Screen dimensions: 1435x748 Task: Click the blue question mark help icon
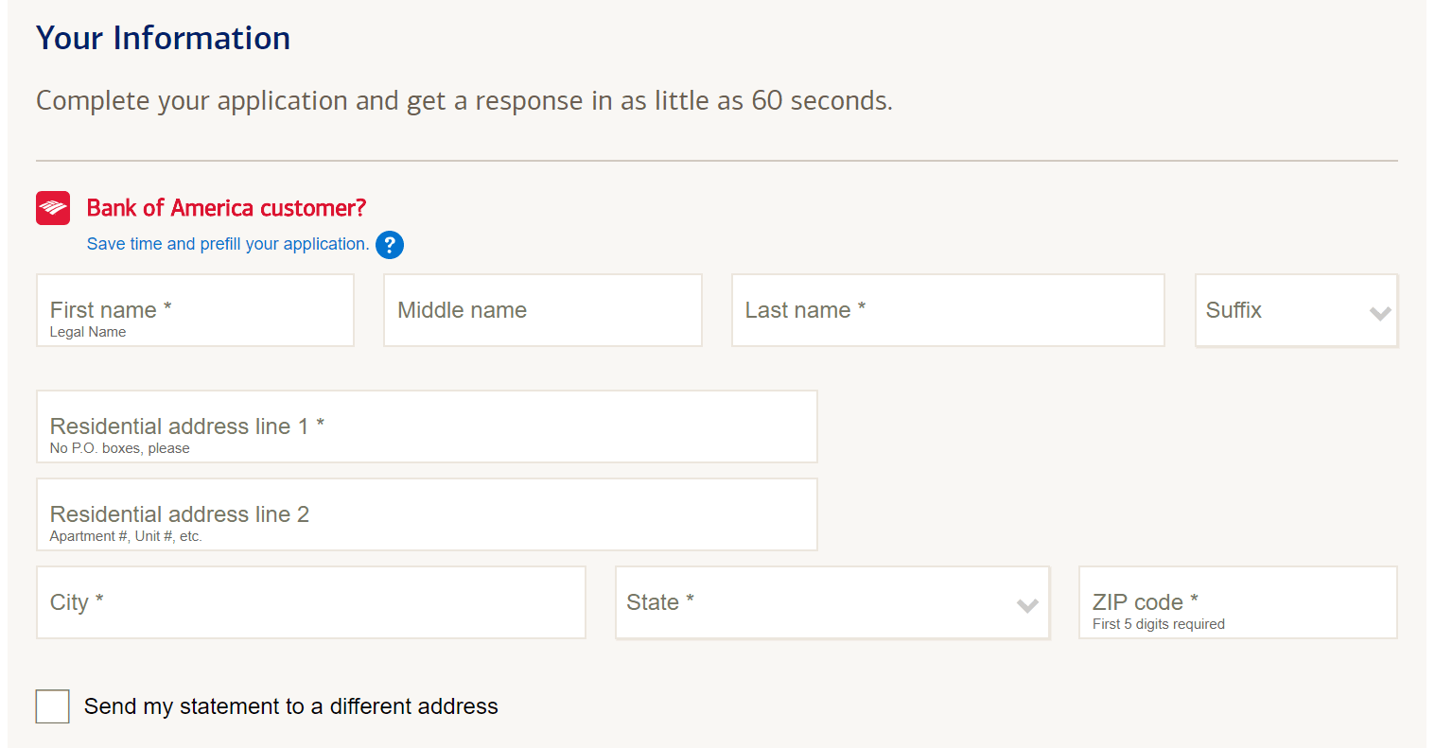390,245
